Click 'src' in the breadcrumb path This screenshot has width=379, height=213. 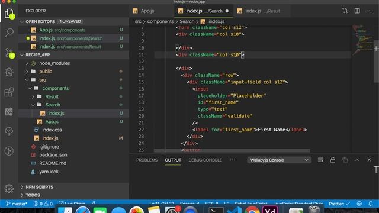tap(138, 21)
